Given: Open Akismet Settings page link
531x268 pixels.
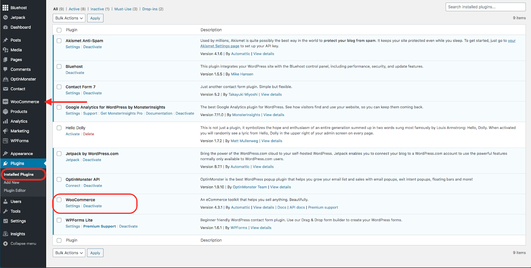Looking at the screenshot, I should pyautogui.click(x=220, y=46).
